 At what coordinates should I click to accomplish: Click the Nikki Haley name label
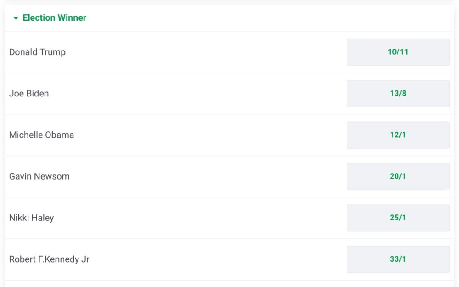pos(31,218)
